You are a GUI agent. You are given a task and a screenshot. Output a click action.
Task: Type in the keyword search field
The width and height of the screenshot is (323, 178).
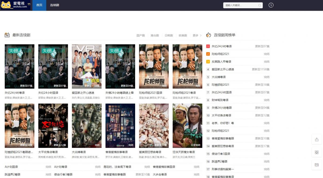tap(240, 5)
